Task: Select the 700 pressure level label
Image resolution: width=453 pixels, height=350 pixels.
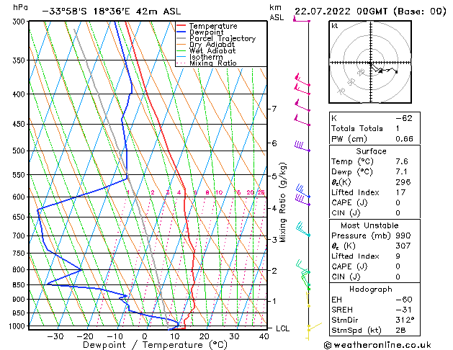Action: [x=20, y=236]
